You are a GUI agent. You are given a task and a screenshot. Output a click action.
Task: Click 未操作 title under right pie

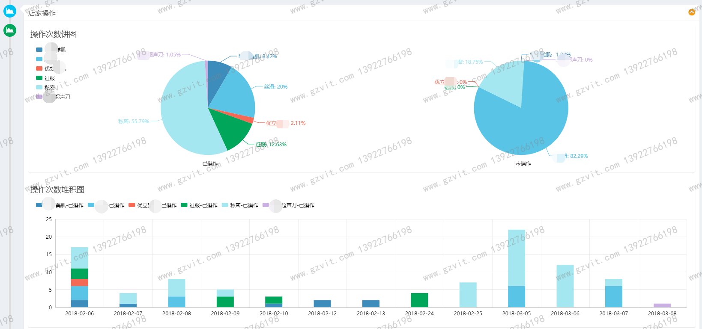(x=523, y=163)
